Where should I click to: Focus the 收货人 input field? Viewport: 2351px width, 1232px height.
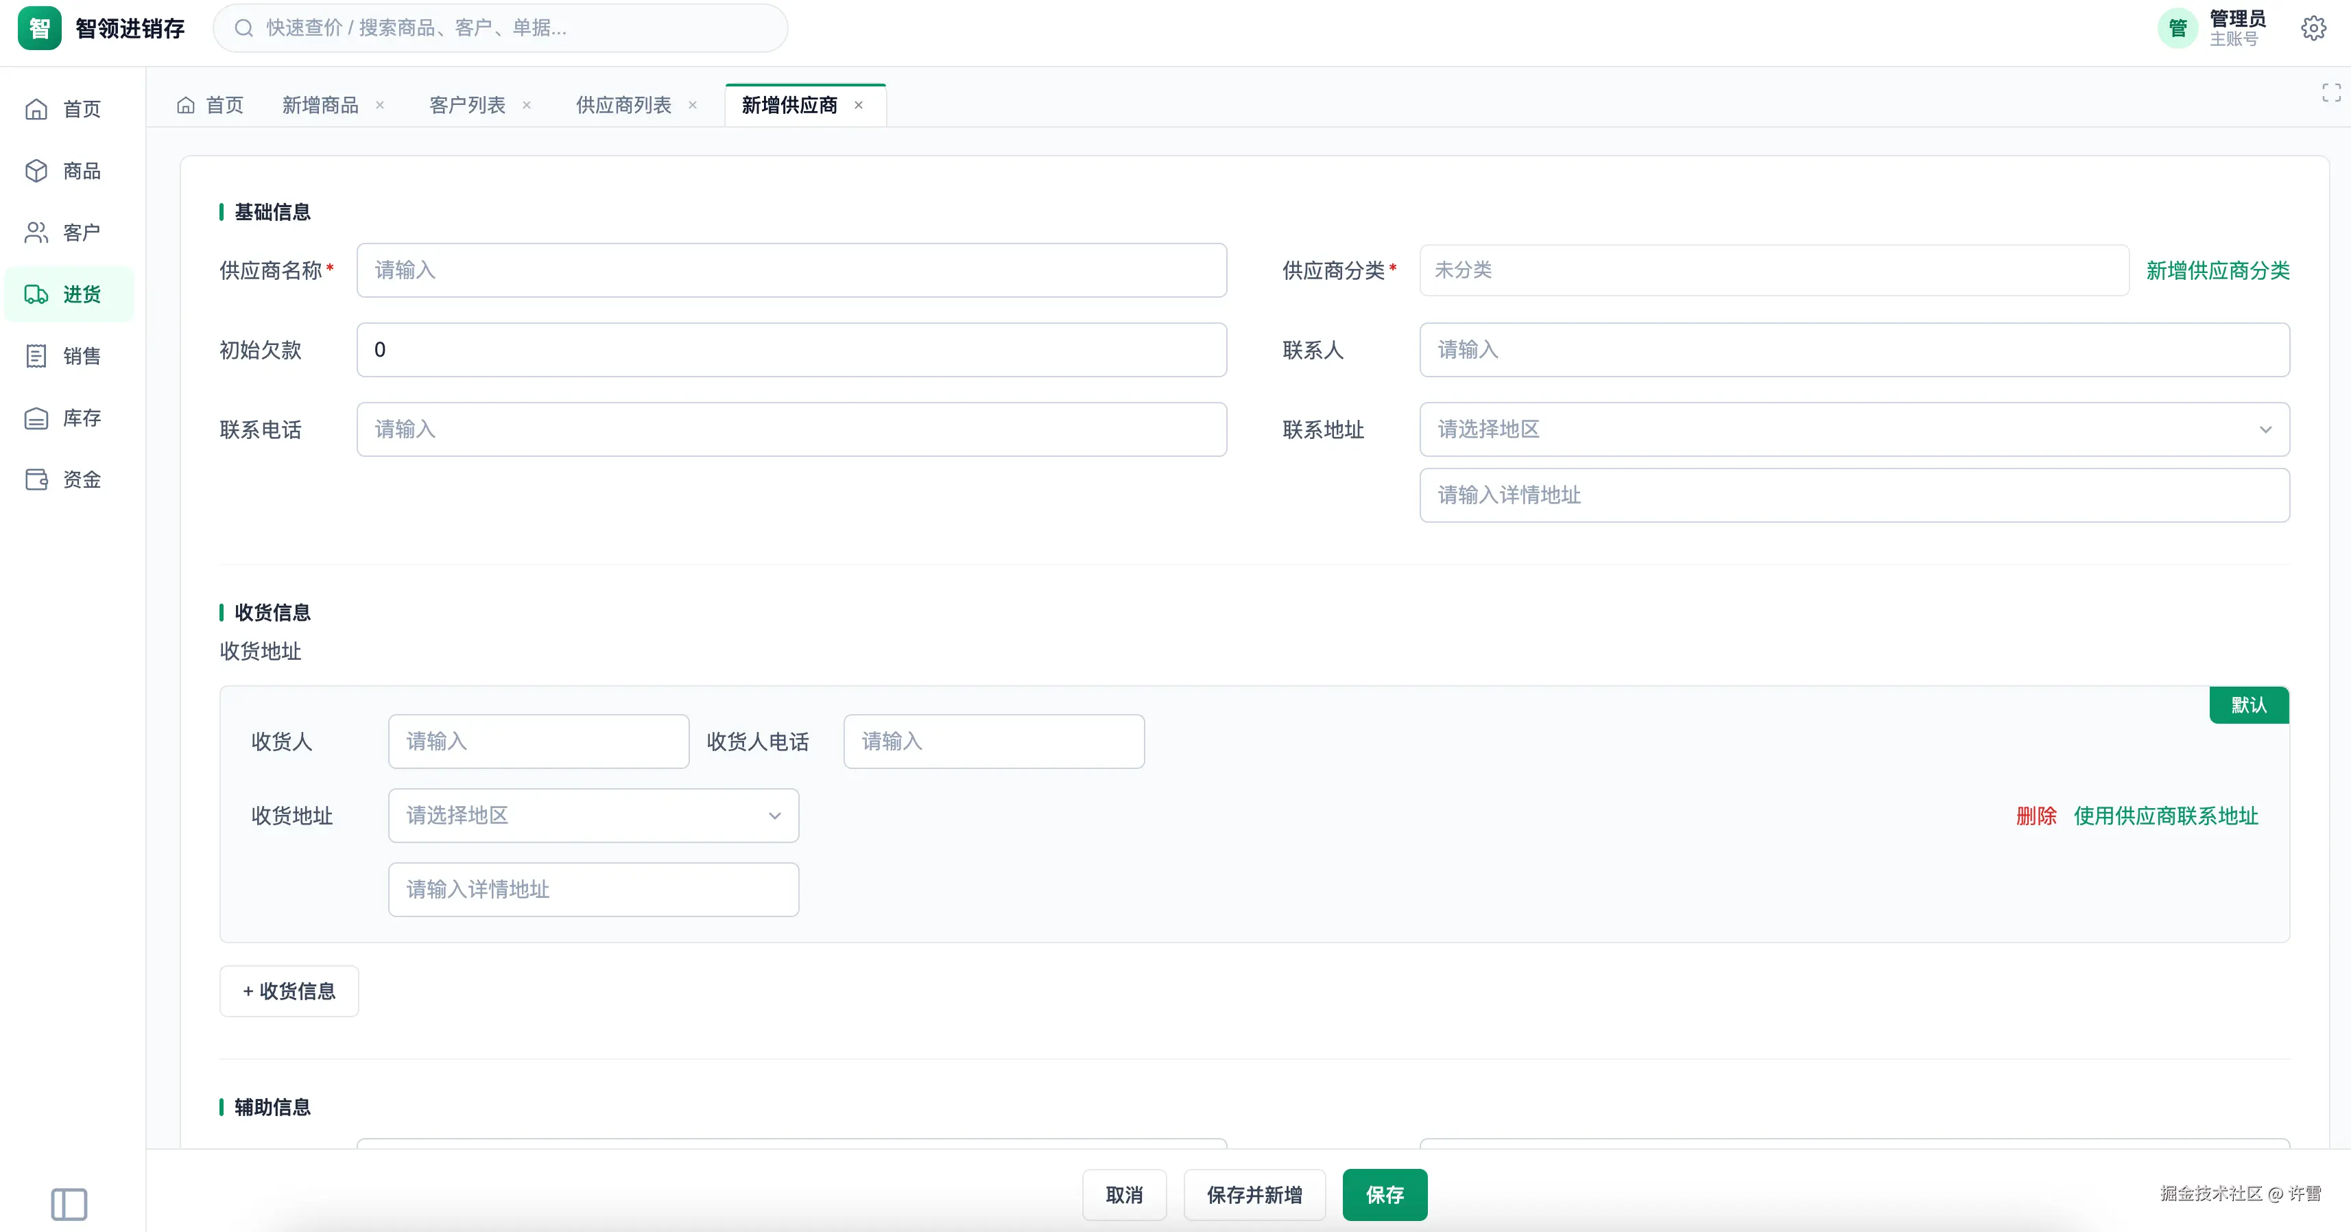pyautogui.click(x=538, y=741)
